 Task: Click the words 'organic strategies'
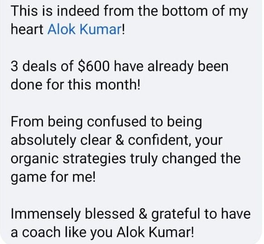(68, 159)
